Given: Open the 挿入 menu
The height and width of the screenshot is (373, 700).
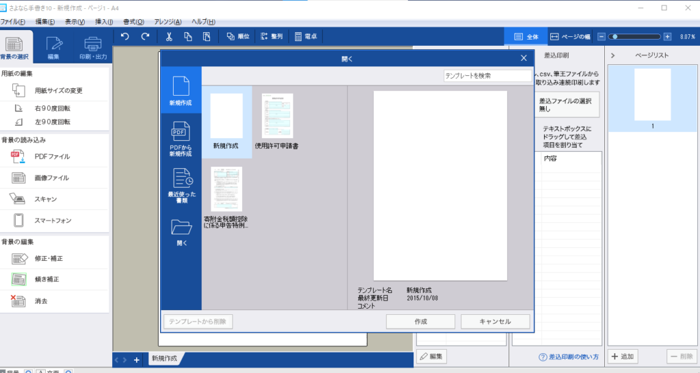Looking at the screenshot, I should [x=104, y=22].
